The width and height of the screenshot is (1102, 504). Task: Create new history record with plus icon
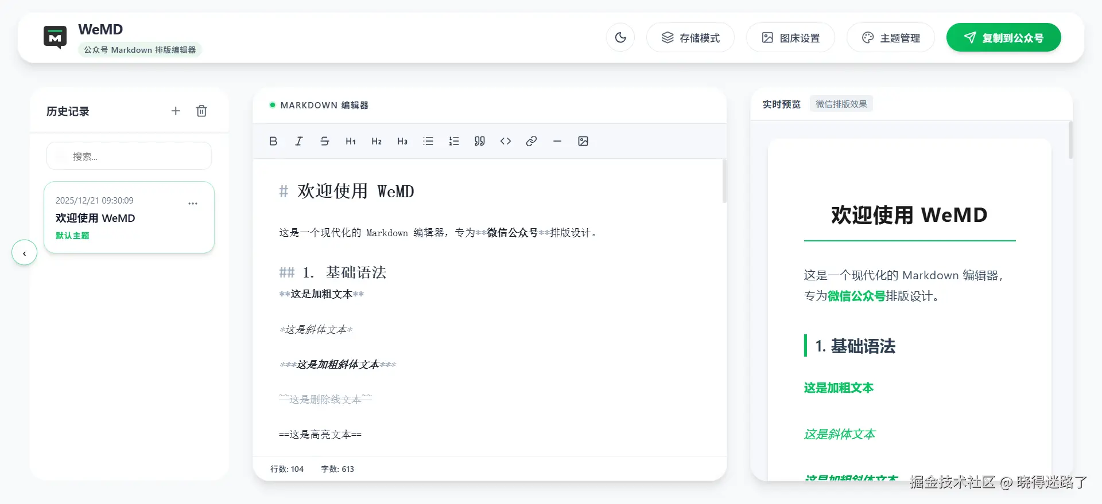176,111
